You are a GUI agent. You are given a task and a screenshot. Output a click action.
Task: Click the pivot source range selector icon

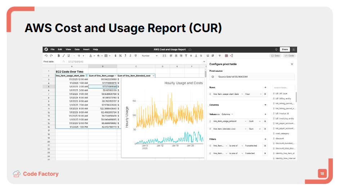213,77
